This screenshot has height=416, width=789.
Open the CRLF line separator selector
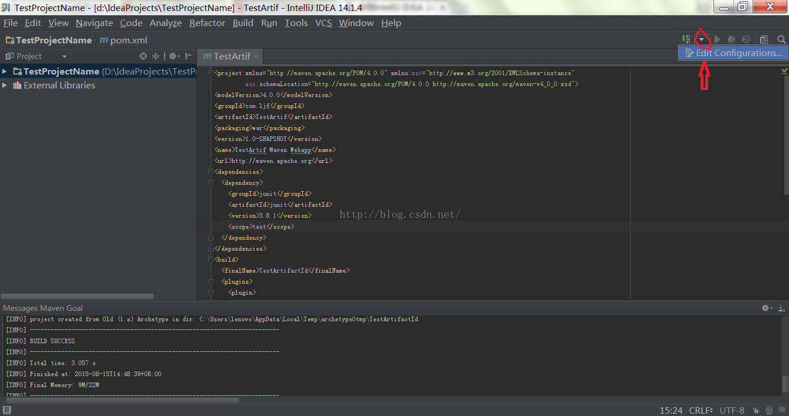[x=701, y=411]
